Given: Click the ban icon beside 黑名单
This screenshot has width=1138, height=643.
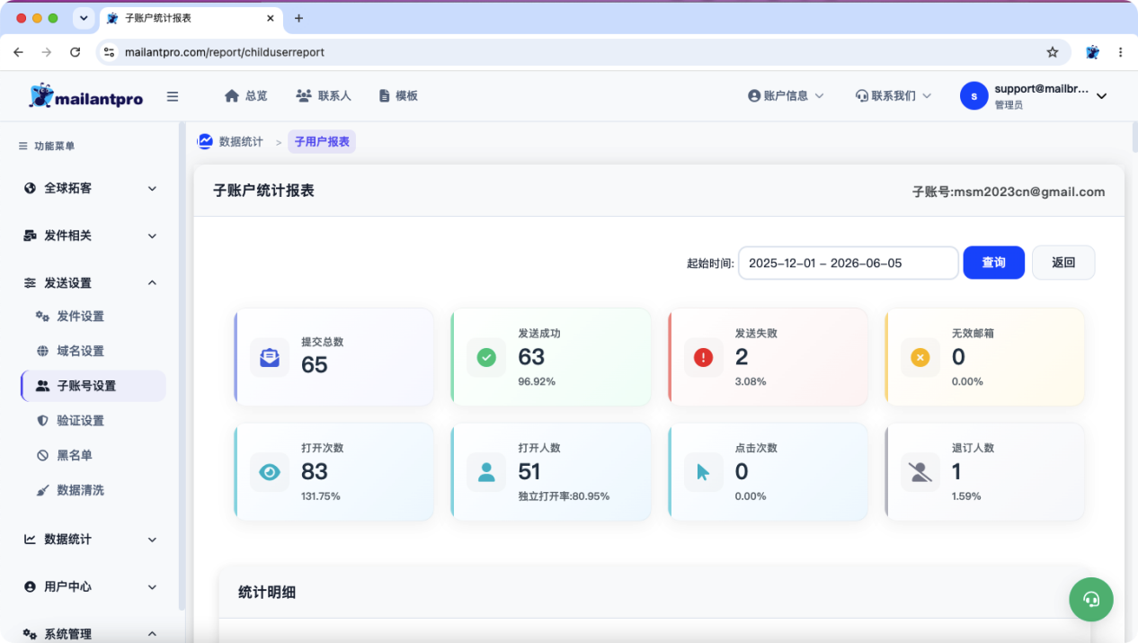Looking at the screenshot, I should 42,455.
